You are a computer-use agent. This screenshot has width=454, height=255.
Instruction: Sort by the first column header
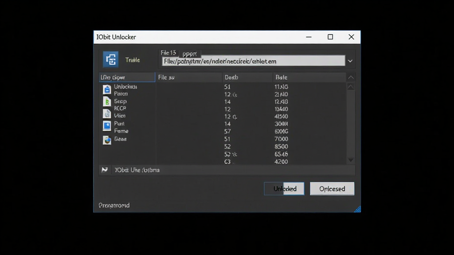click(127, 77)
